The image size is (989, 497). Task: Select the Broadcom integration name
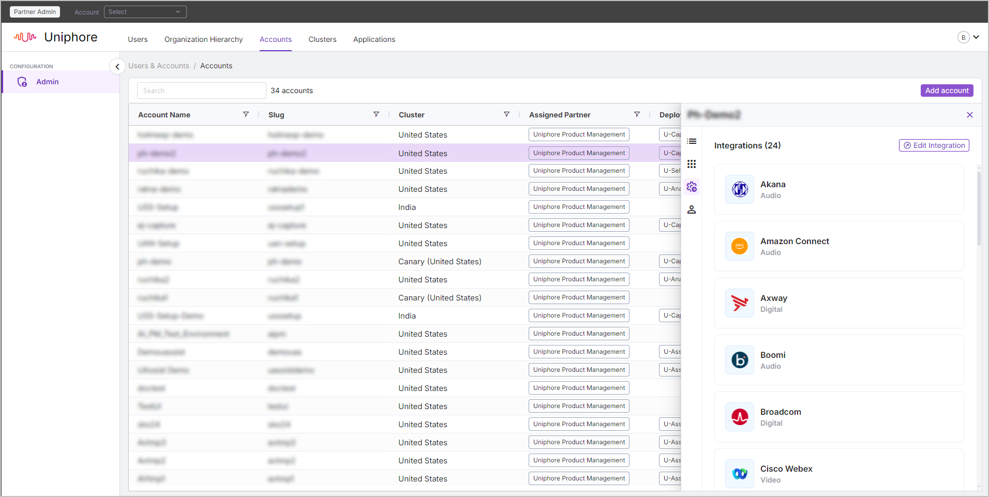[x=781, y=412]
